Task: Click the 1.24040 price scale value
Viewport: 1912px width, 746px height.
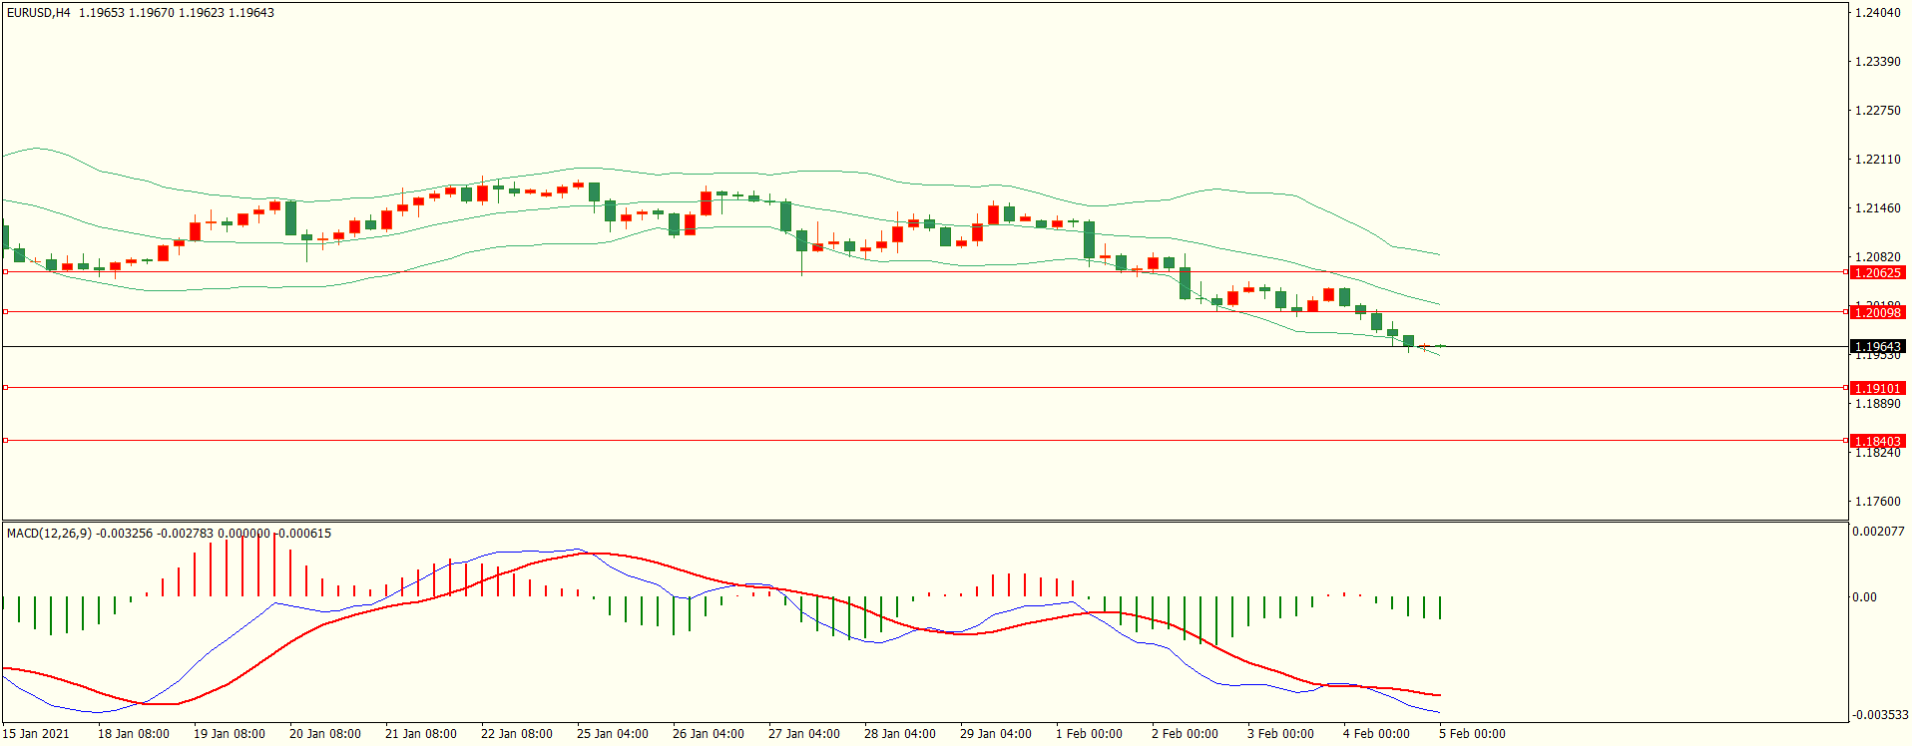Action: (x=1877, y=13)
